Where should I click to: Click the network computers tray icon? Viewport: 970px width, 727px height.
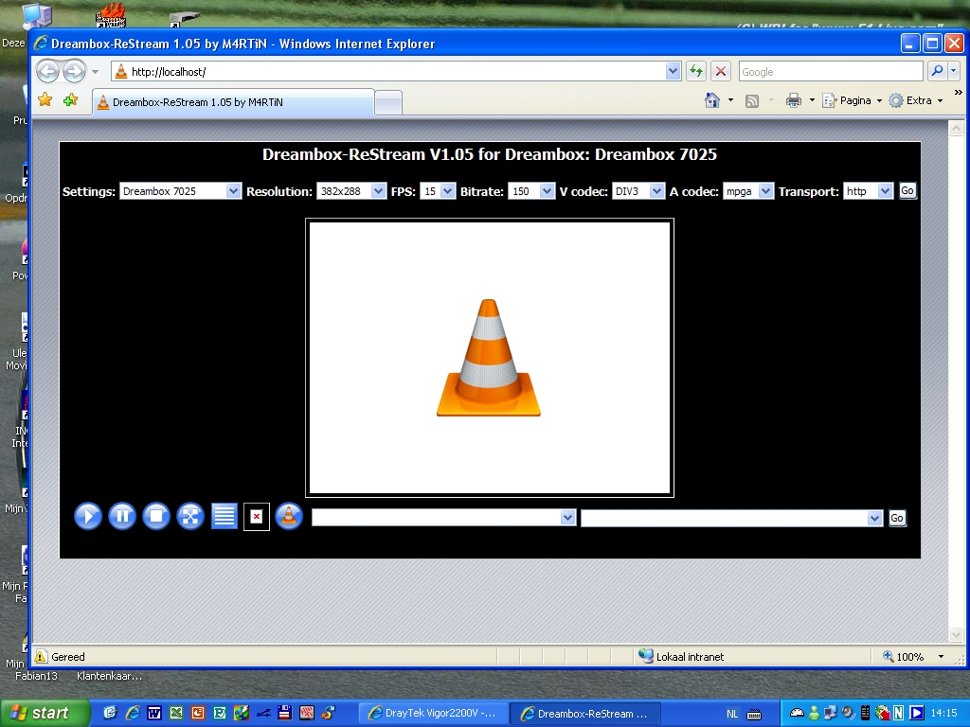pyautogui.click(x=831, y=713)
